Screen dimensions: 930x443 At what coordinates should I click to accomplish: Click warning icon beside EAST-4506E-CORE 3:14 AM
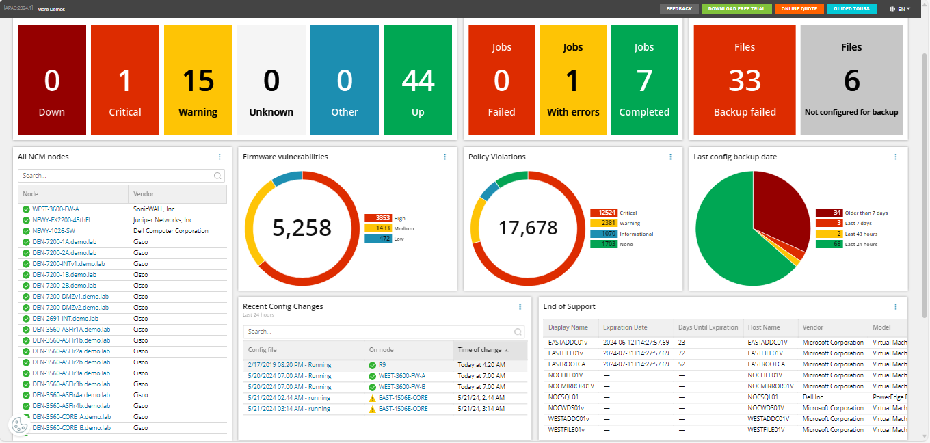tap(373, 409)
